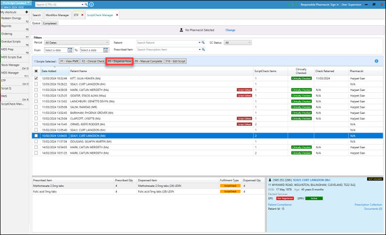Click the blue information icon above the table
Viewport: 386px width, 235px height.
pyautogui.click(x=376, y=61)
